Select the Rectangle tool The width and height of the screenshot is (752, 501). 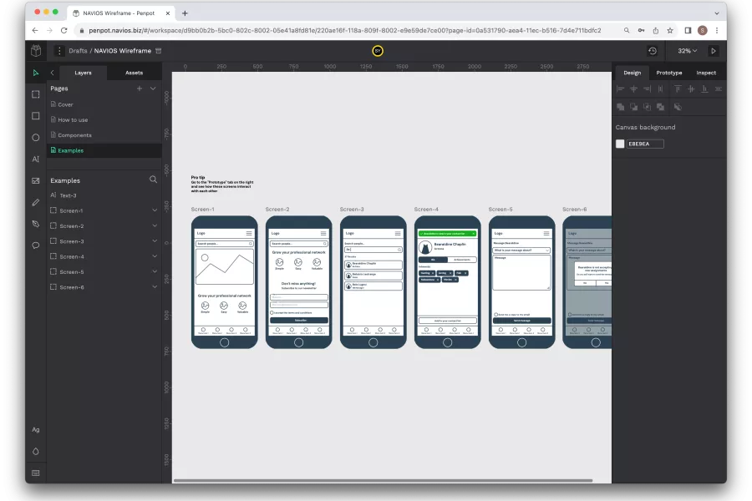[x=35, y=116]
